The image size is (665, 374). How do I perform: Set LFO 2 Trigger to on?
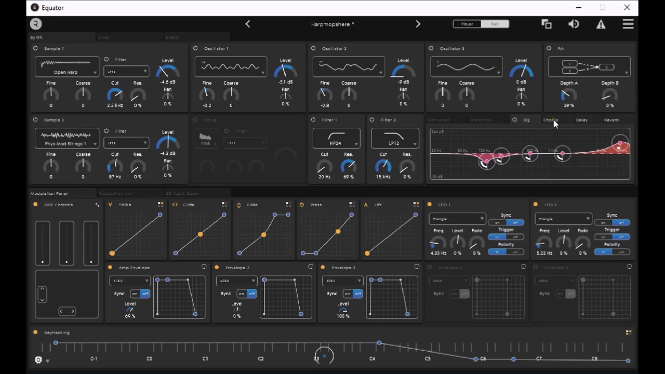pos(603,237)
